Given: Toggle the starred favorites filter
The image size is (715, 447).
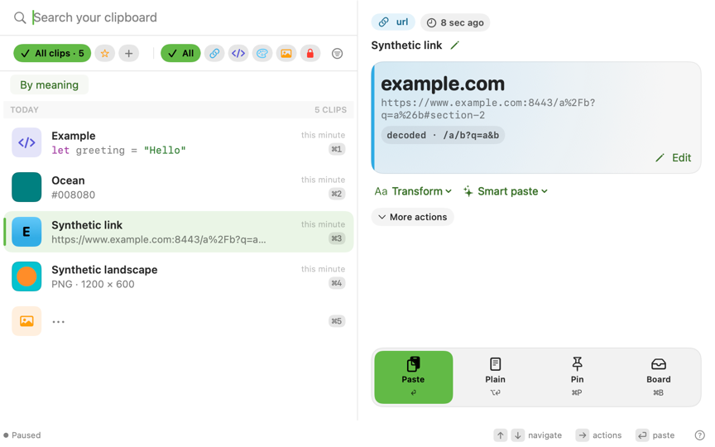Looking at the screenshot, I should click(x=105, y=53).
